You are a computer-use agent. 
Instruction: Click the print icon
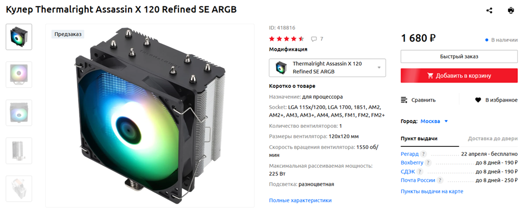tap(511, 10)
